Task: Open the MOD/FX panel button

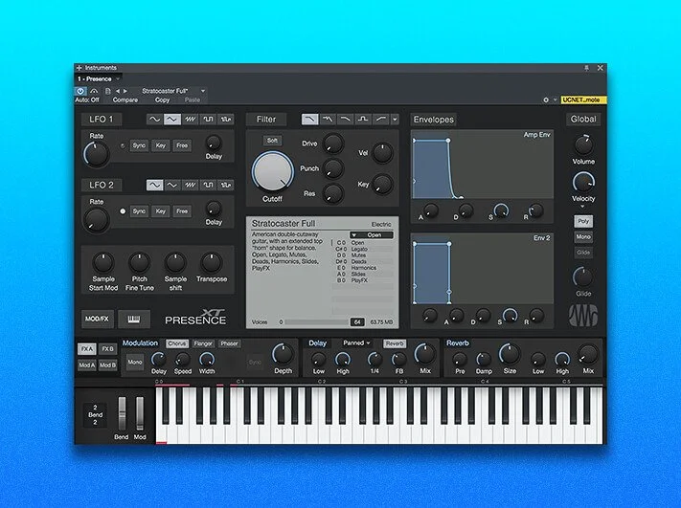Action: [x=97, y=320]
